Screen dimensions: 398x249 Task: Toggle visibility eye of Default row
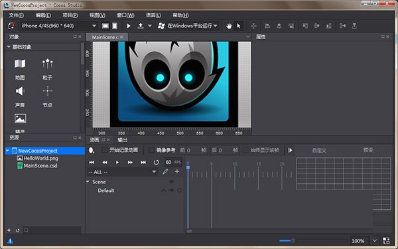(172, 190)
